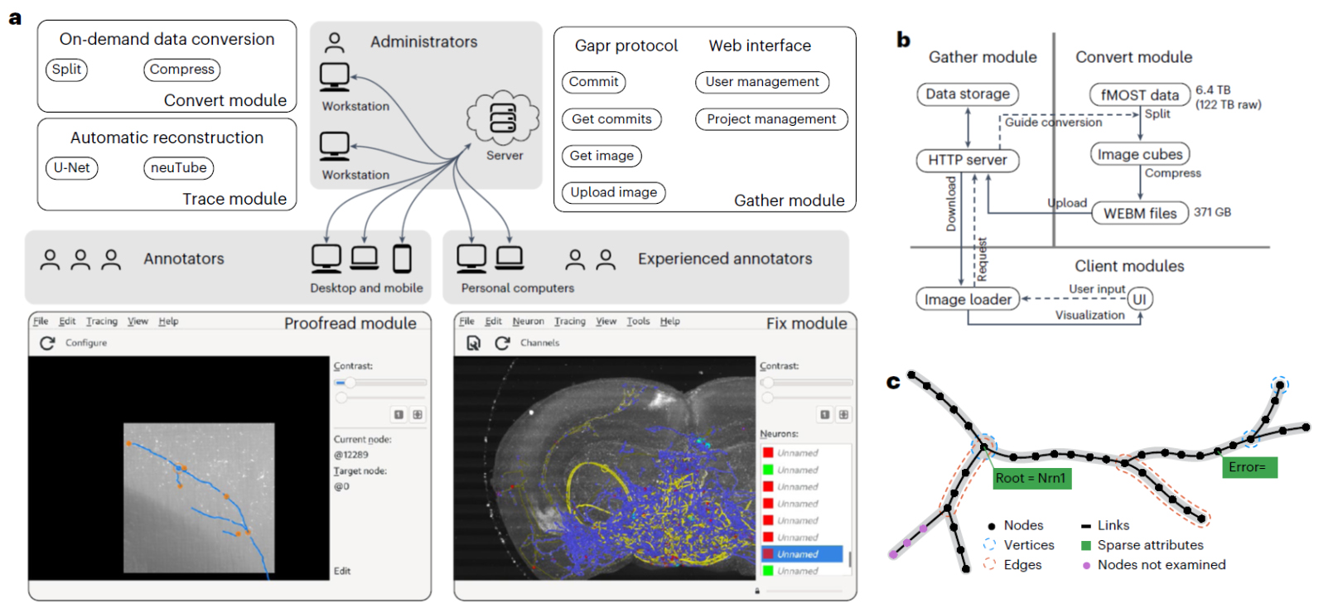Click the Server cloud icon
The image size is (1338, 613).
coord(503,118)
